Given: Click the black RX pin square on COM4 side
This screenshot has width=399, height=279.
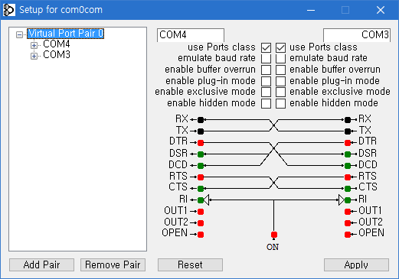Looking at the screenshot, I should coord(201,119).
